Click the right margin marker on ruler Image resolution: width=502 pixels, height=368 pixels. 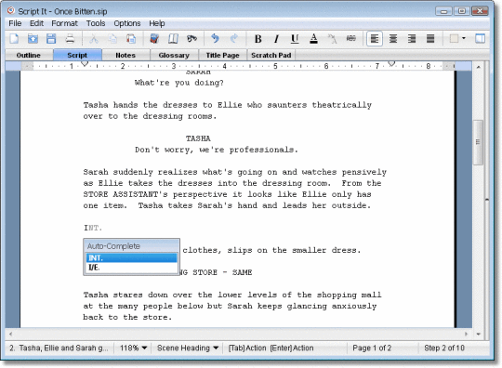click(x=391, y=64)
